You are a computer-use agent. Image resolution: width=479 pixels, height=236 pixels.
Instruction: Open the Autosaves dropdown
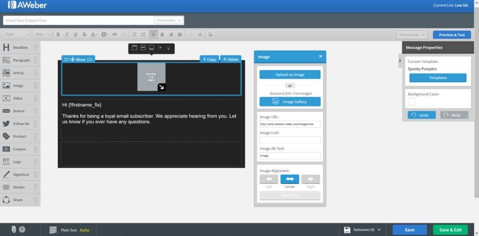tap(363, 229)
